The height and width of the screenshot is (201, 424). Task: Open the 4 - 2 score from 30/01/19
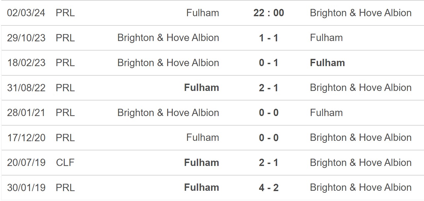click(269, 187)
